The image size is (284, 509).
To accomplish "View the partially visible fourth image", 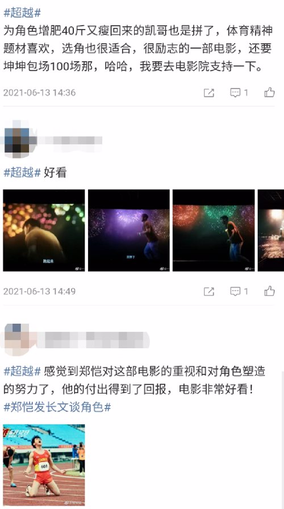I will click(x=271, y=231).
